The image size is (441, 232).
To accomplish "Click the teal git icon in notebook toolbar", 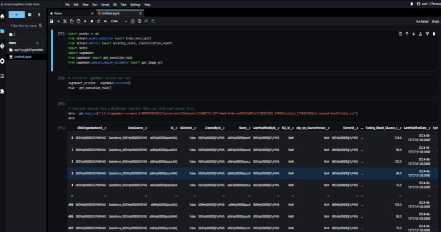I will coord(153,22).
